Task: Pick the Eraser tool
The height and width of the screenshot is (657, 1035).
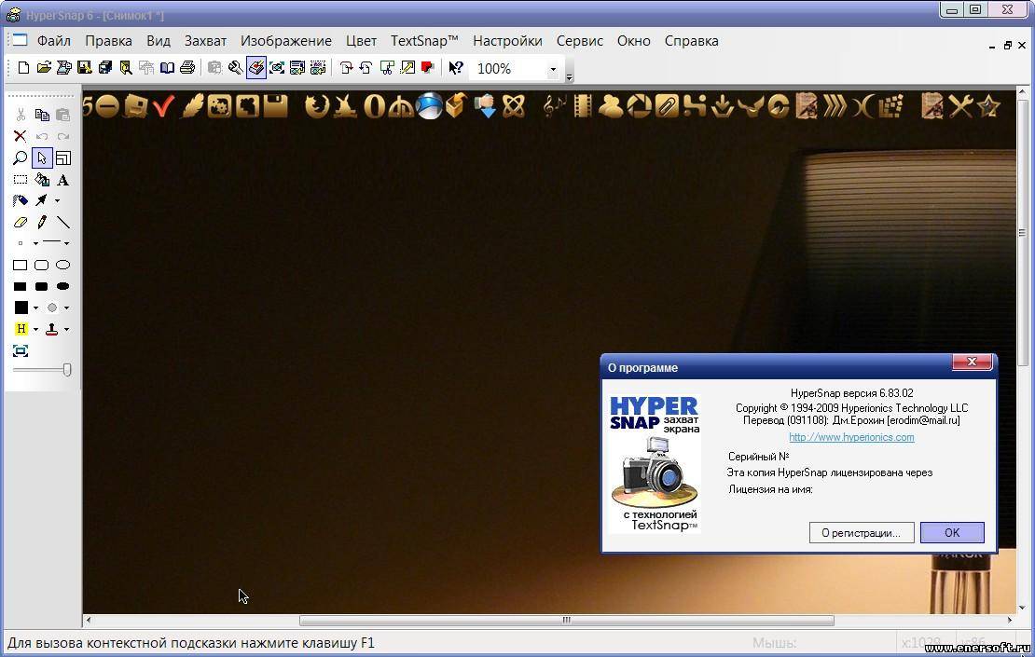Action: click(x=21, y=223)
